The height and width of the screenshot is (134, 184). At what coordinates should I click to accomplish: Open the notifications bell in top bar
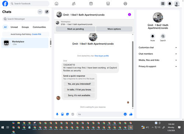pyautogui.click(x=170, y=4)
